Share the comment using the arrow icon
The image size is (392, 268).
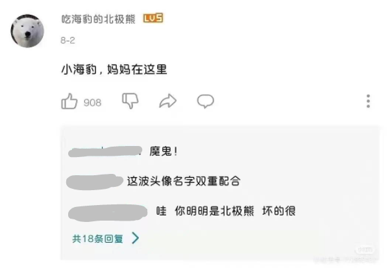[x=167, y=101]
